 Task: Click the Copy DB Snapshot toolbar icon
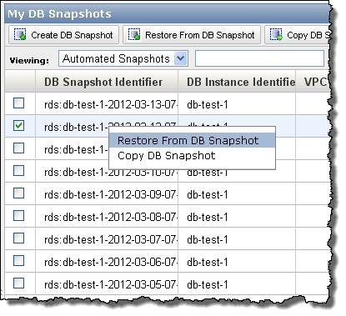pos(276,35)
